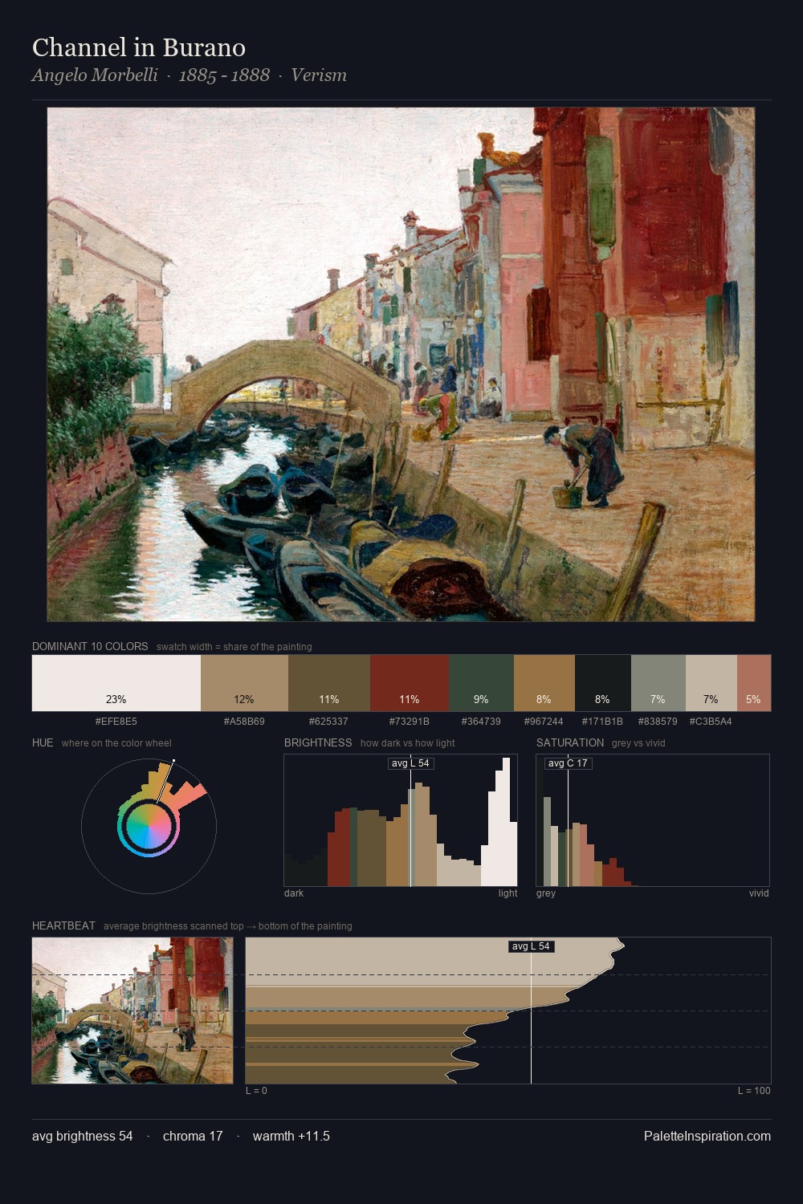The image size is (803, 1204).
Task: Click the hex code text '#625337'
Action: (x=328, y=722)
